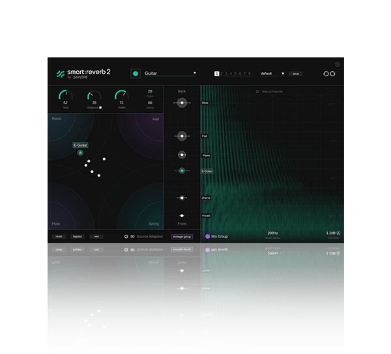The image size is (391, 354).
Task: Select state slot 2
Action: pyautogui.click(x=222, y=74)
